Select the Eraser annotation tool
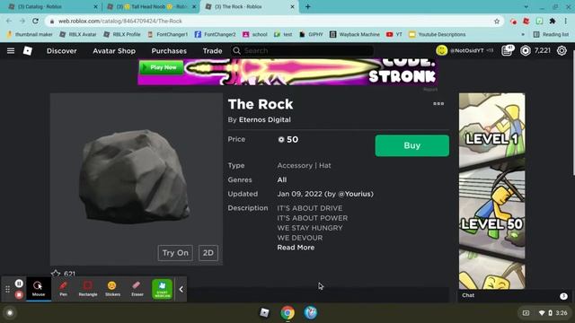 [x=137, y=289]
